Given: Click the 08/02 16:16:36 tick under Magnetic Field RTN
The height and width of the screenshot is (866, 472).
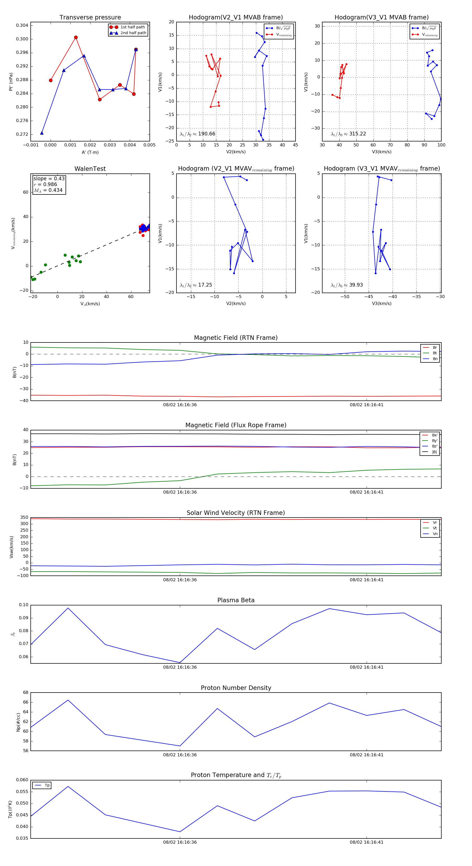Looking at the screenshot, I should (180, 405).
